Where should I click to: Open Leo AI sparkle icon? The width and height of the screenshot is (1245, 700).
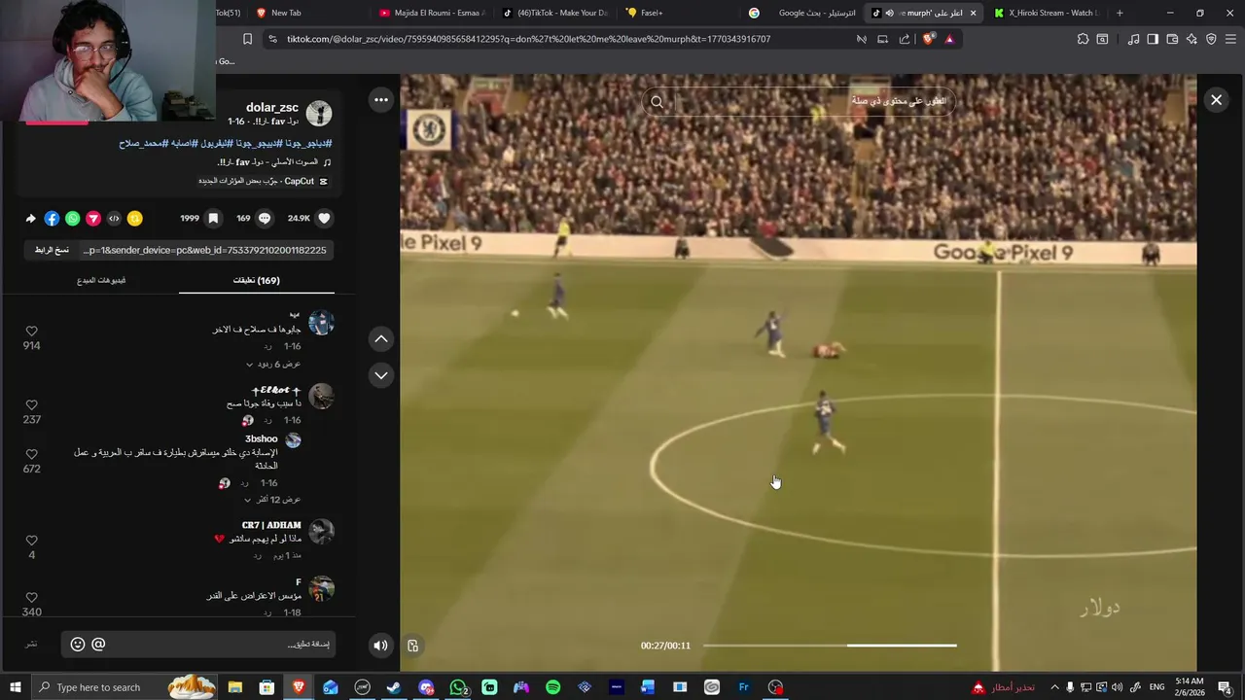(x=1192, y=39)
